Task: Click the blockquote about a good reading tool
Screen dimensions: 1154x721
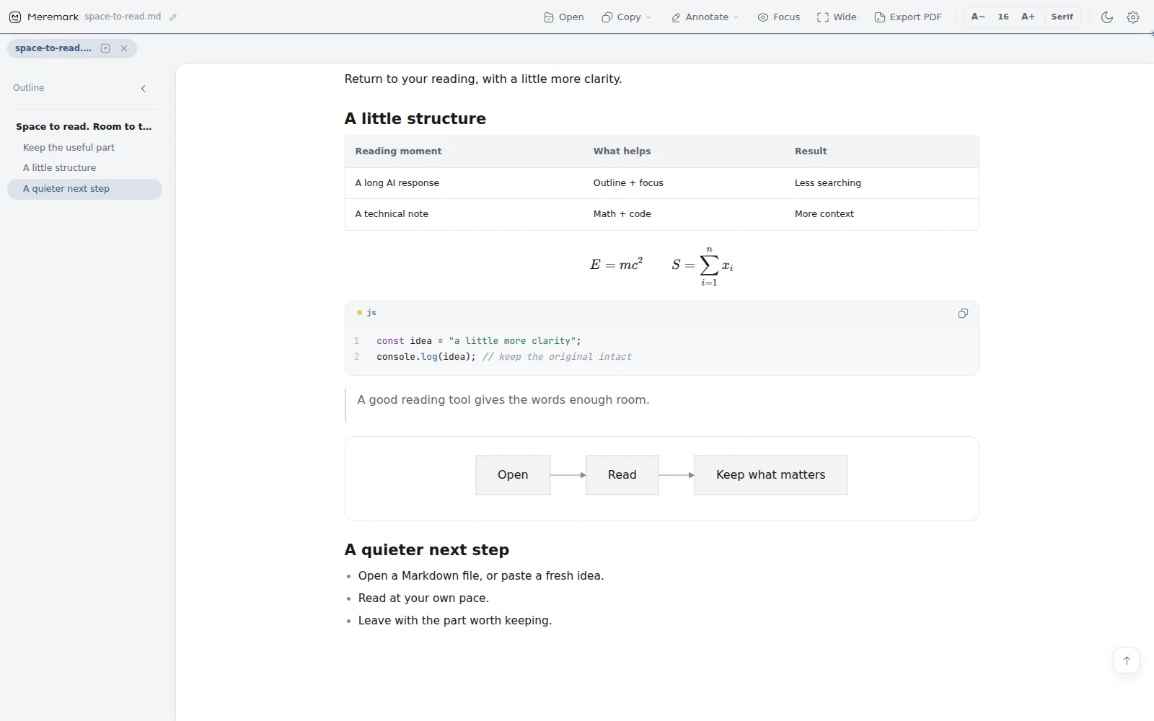Action: [503, 400]
